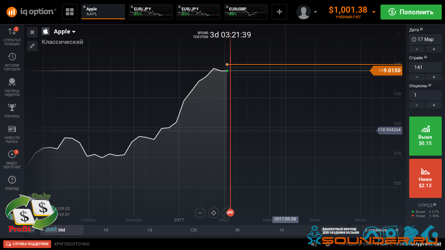
Task: Open the video tutorials section
Action: click(x=12, y=160)
